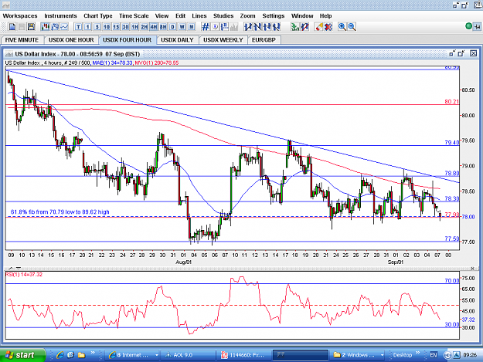Click the EN language indicator

434,355
